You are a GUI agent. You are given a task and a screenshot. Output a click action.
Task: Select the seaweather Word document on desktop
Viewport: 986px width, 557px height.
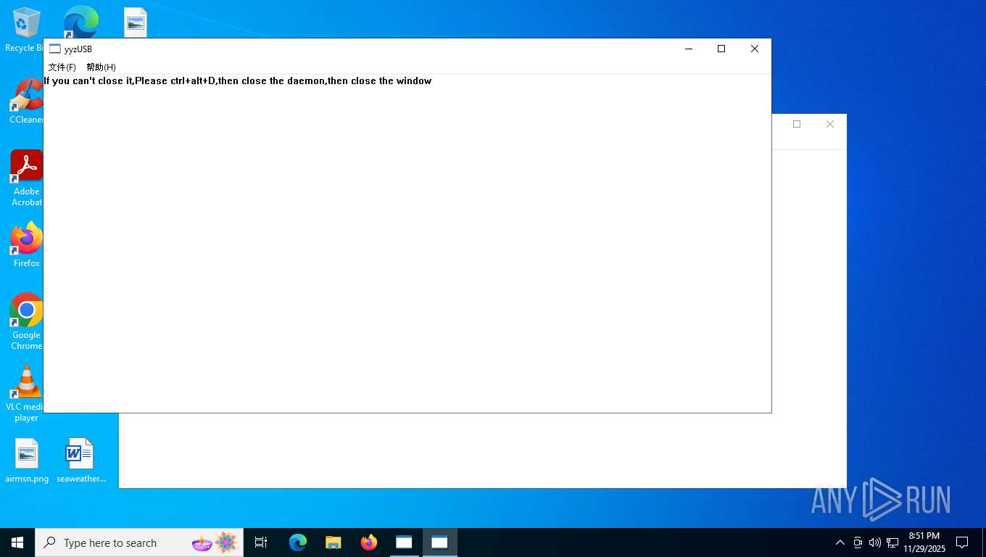(80, 461)
